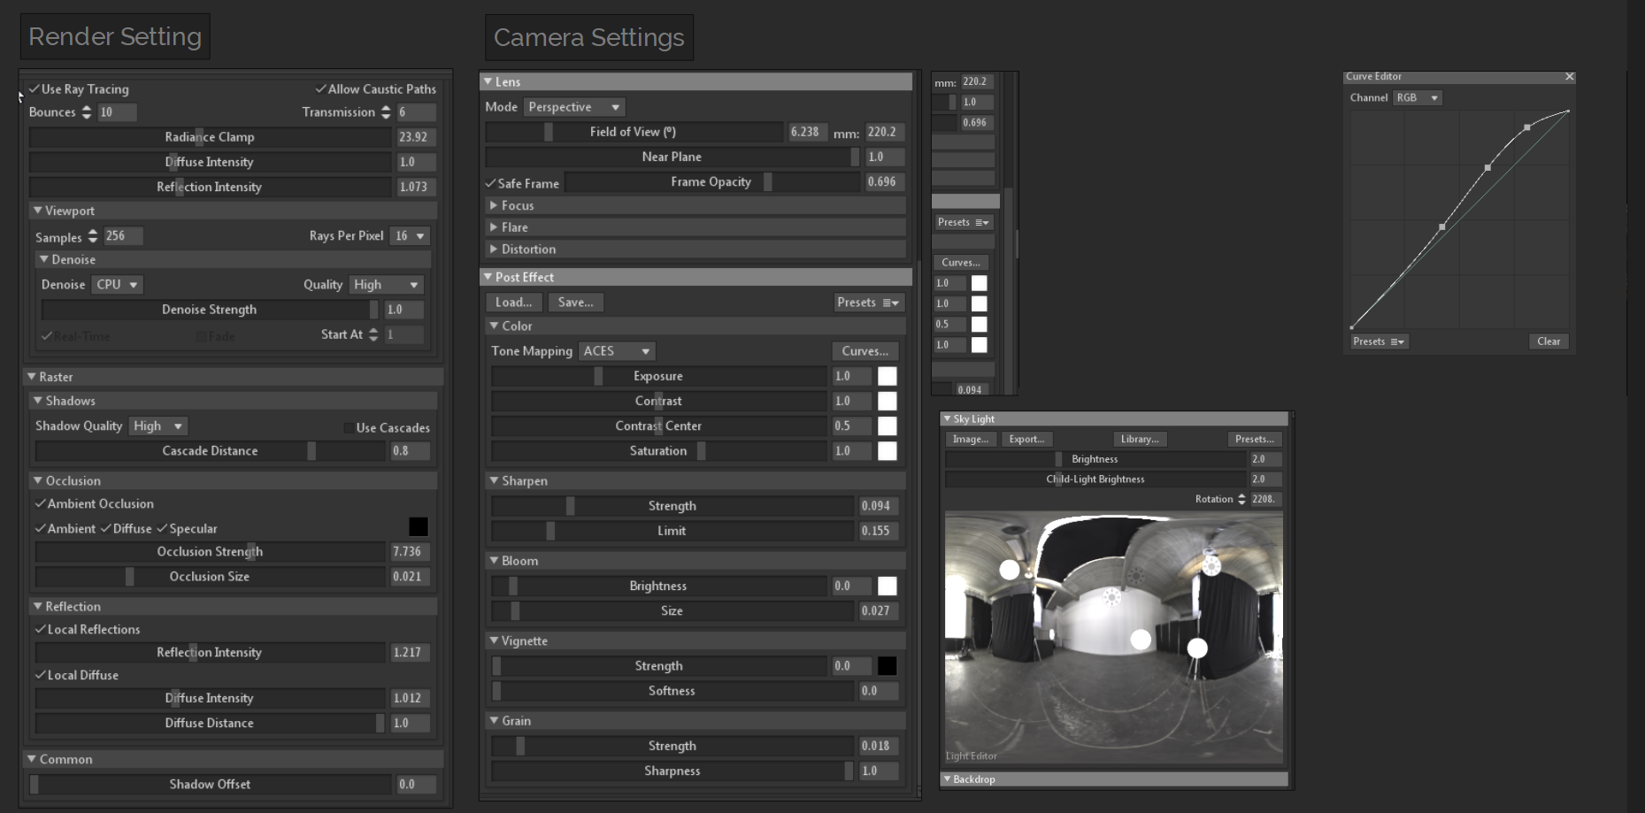Open the Shadow Quality dropdown
The width and height of the screenshot is (1645, 813).
[x=158, y=426]
